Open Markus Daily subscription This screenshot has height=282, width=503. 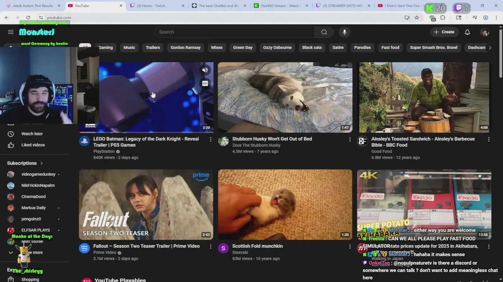(x=35, y=208)
